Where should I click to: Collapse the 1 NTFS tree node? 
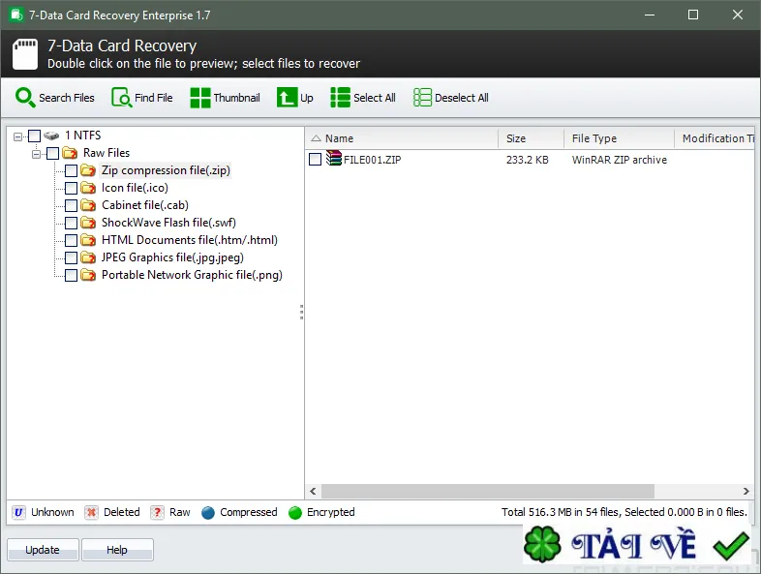click(x=18, y=136)
